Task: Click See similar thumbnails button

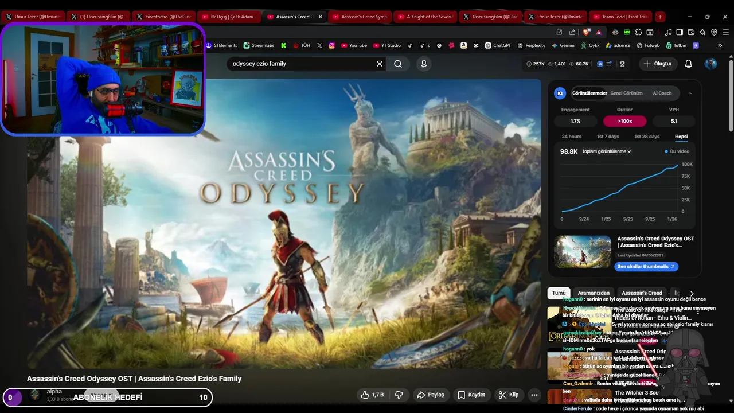Action: [647, 267]
